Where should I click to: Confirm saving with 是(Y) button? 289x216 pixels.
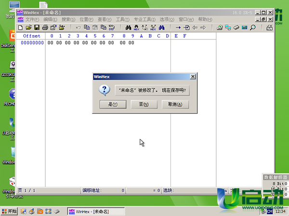(113, 104)
